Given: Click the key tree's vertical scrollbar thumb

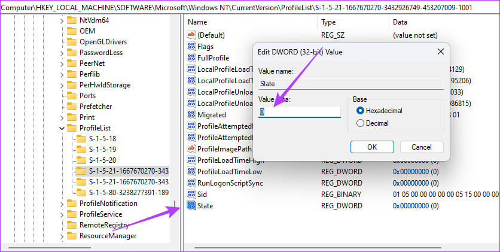Looking at the screenshot, I should pos(175,204).
